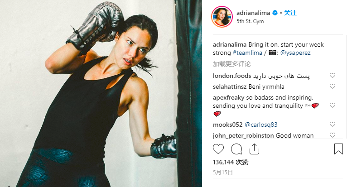View the list of 136,144 likes
This screenshot has height=187, width=347.
click(x=231, y=162)
